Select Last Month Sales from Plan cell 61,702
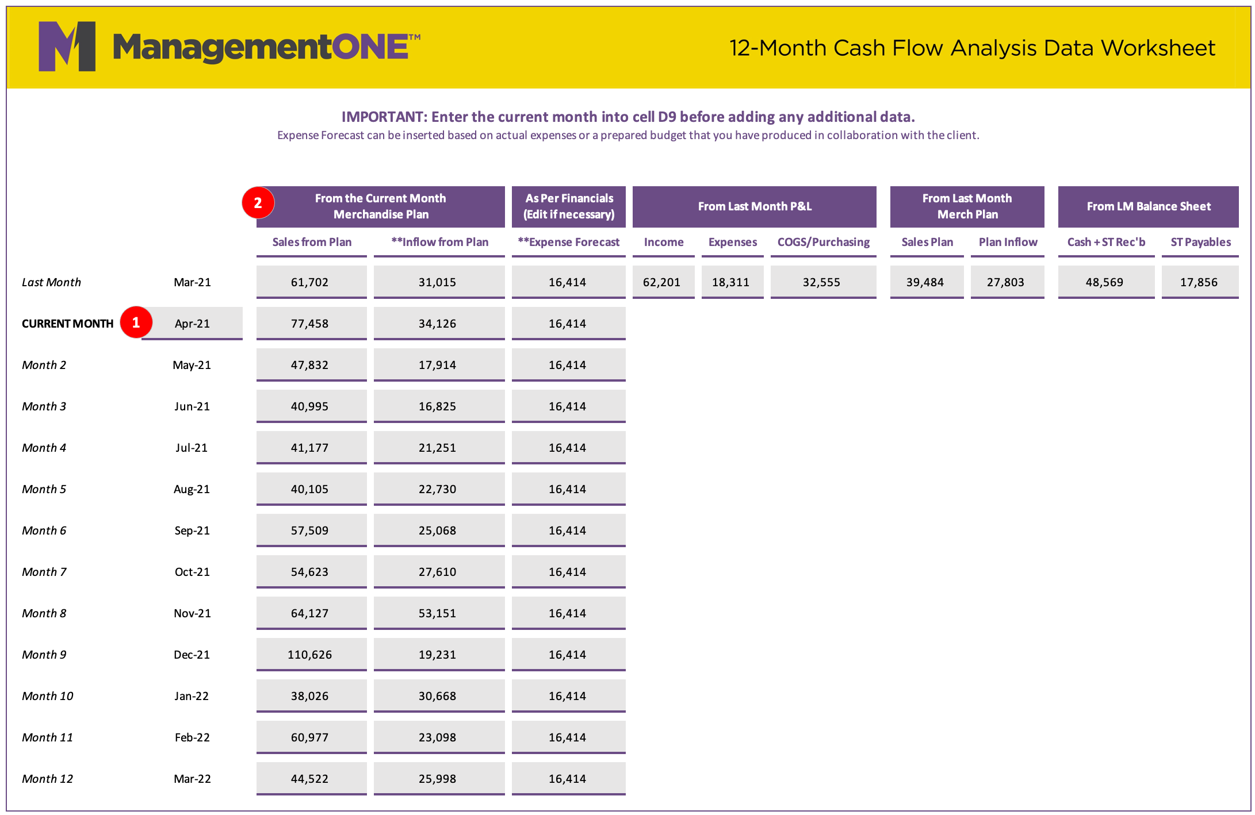 click(x=311, y=282)
